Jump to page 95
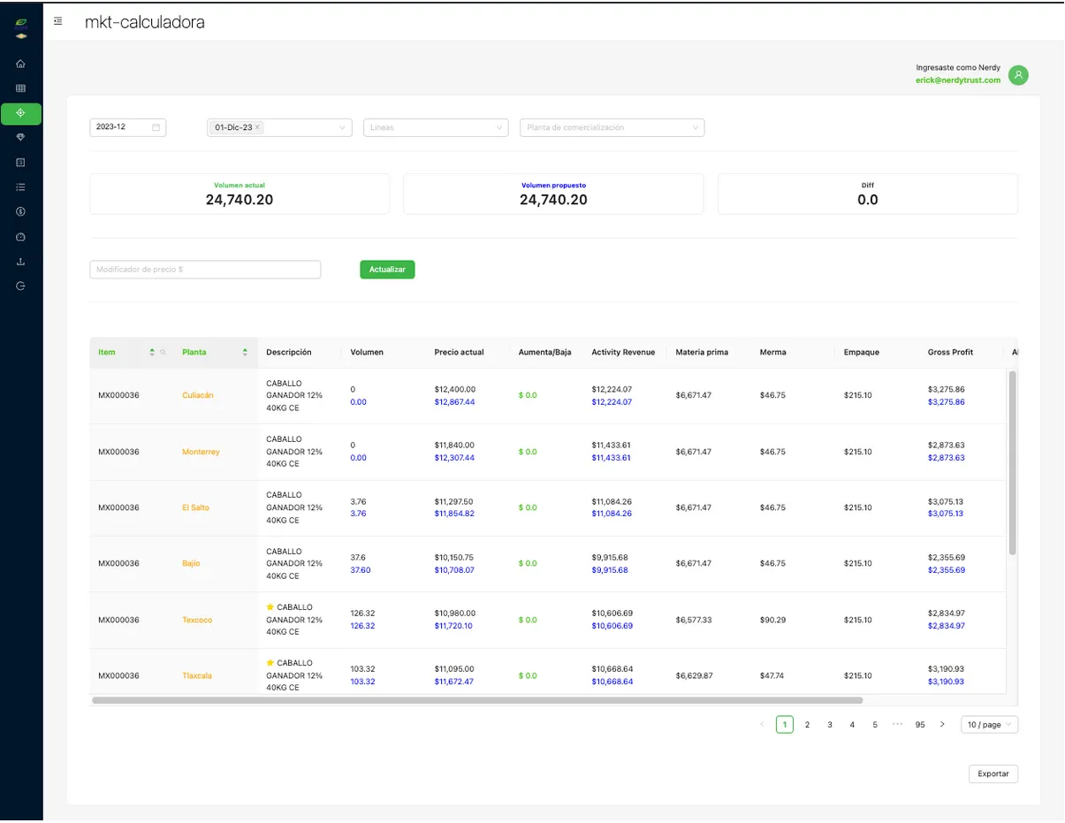This screenshot has height=823, width=1065. [920, 725]
